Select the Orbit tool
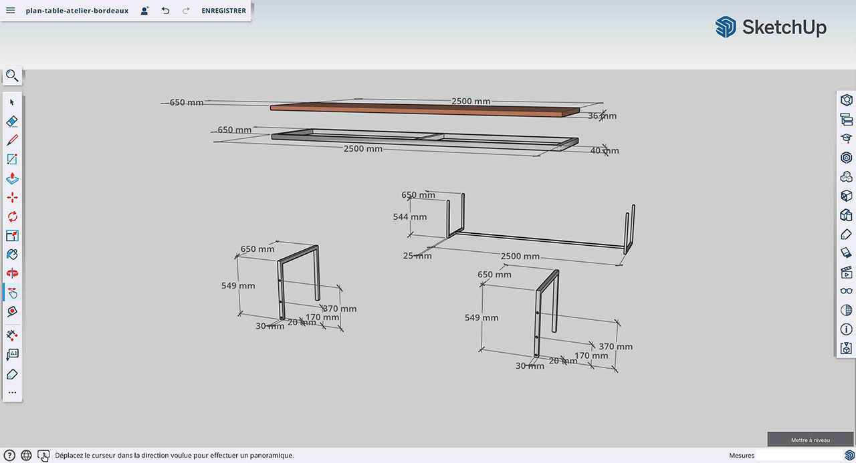This screenshot has height=463, width=856. point(12,273)
